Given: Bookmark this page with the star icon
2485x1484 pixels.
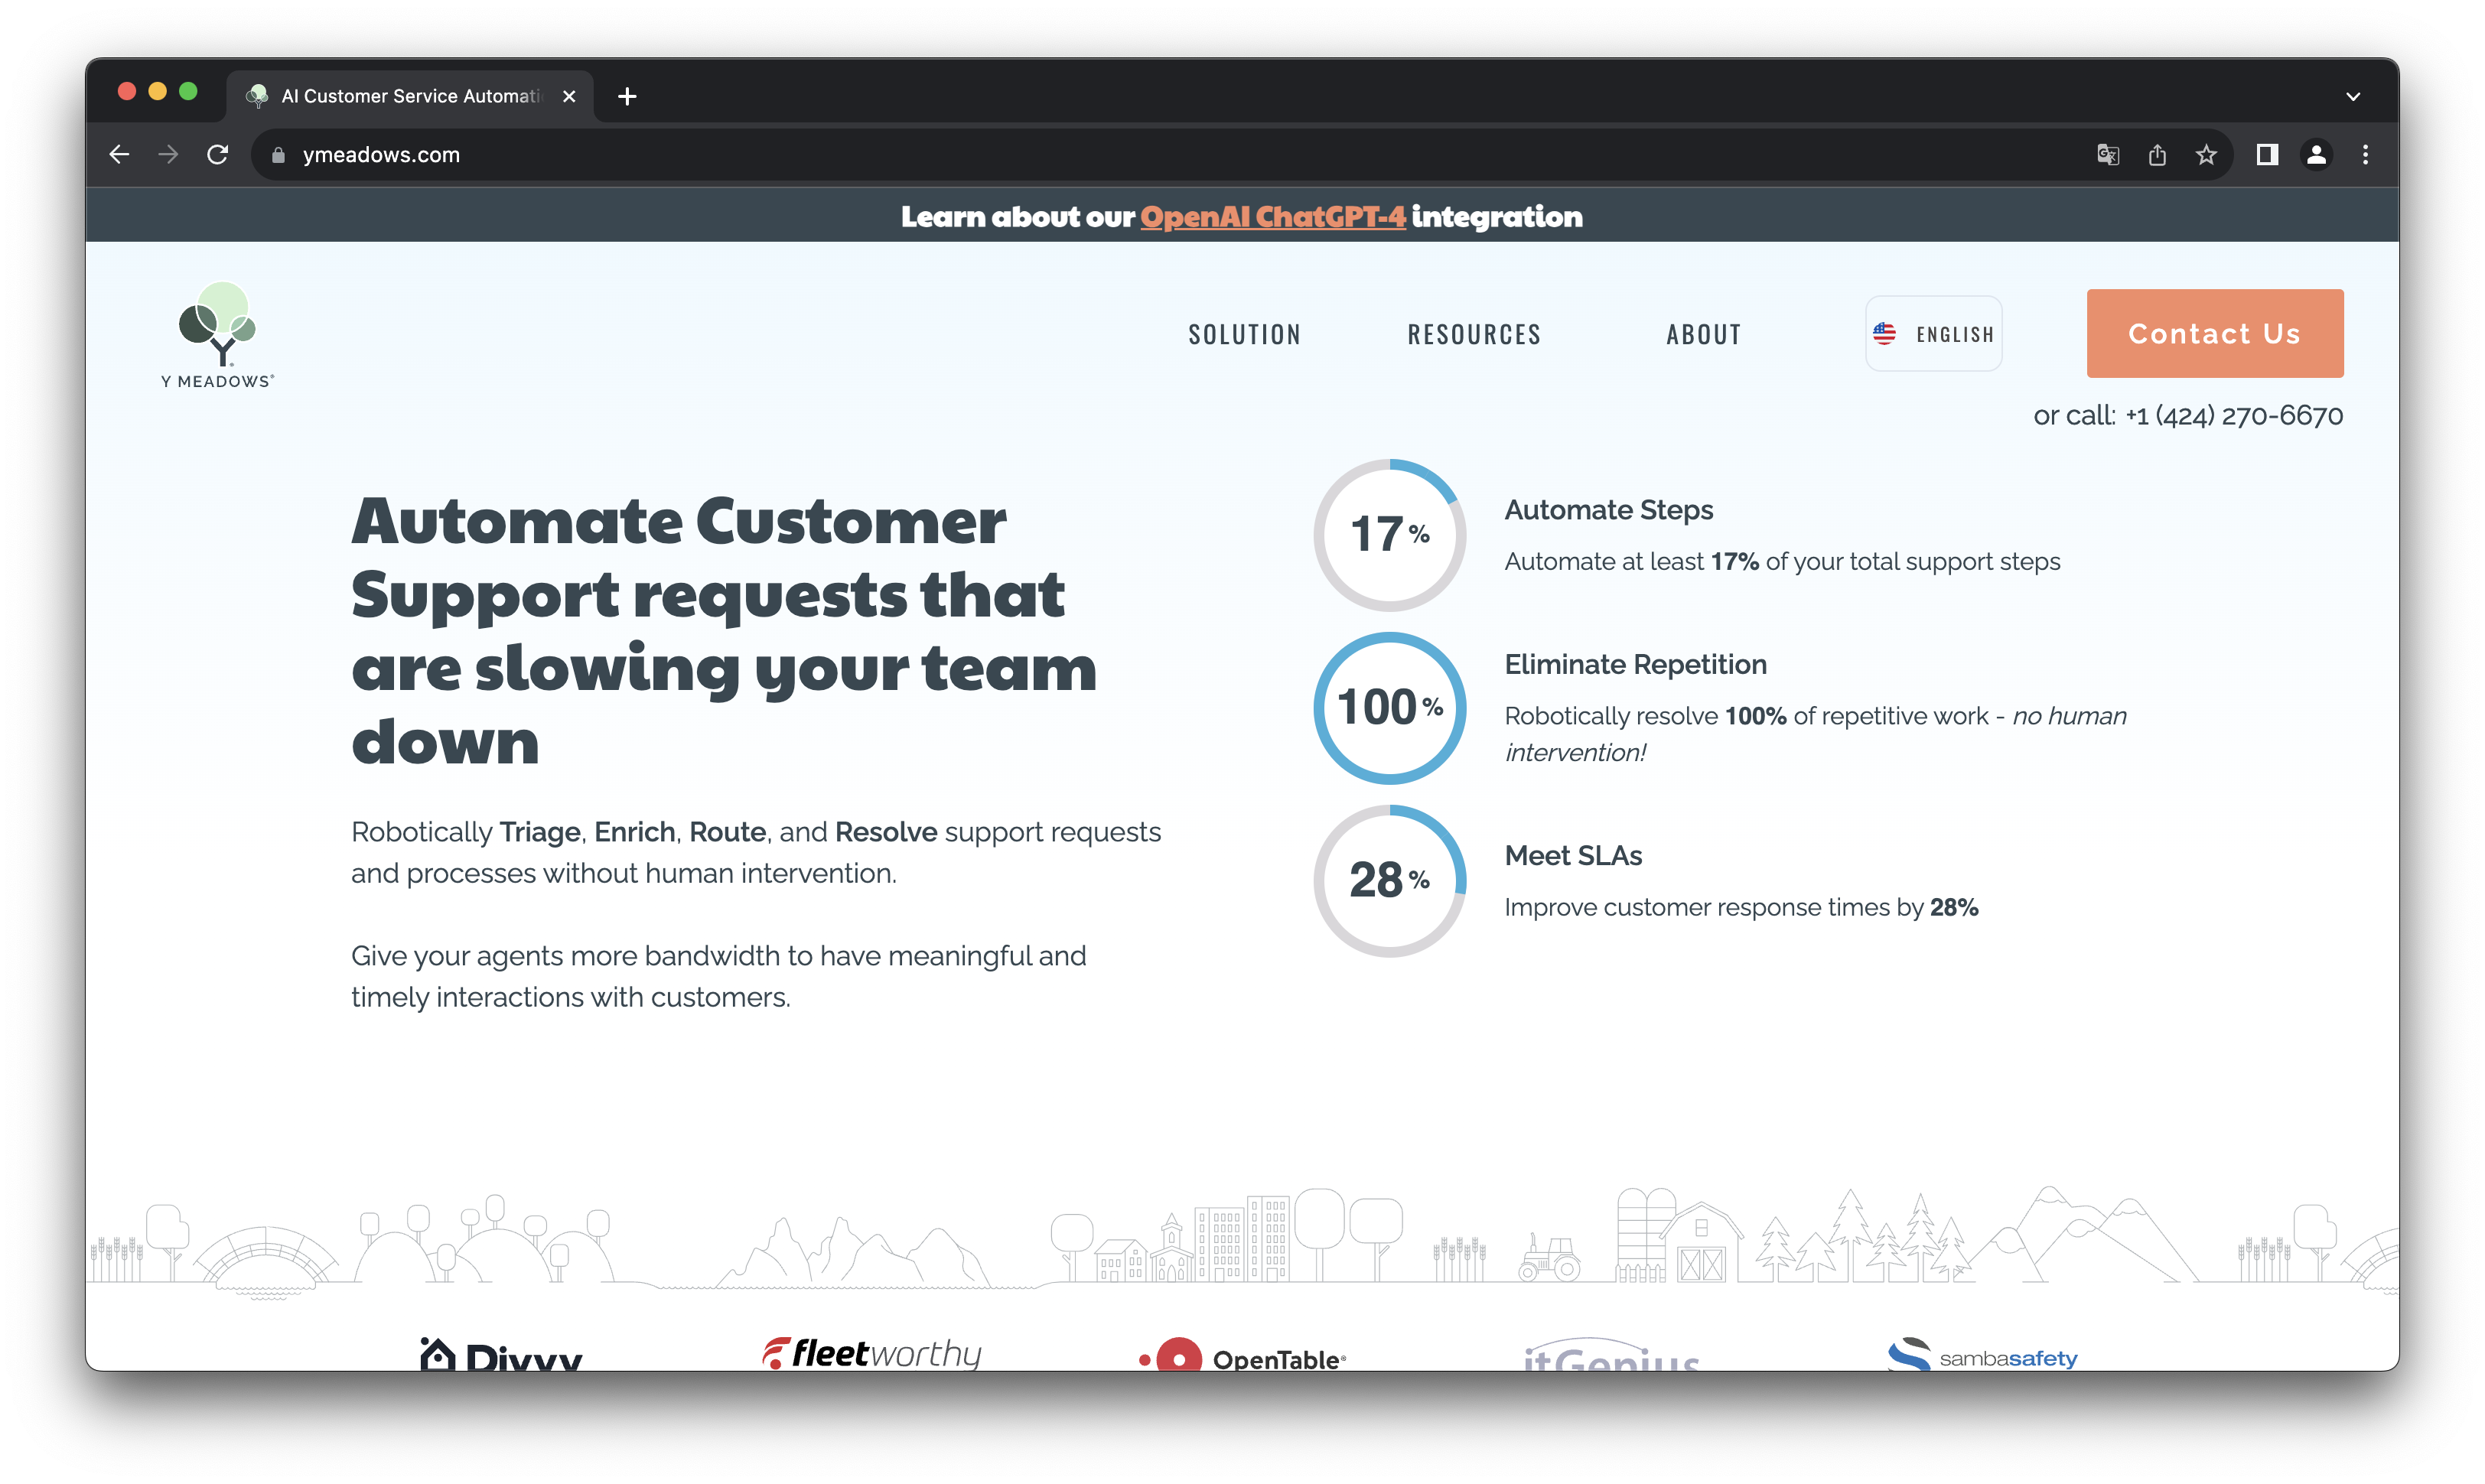Looking at the screenshot, I should [2206, 155].
